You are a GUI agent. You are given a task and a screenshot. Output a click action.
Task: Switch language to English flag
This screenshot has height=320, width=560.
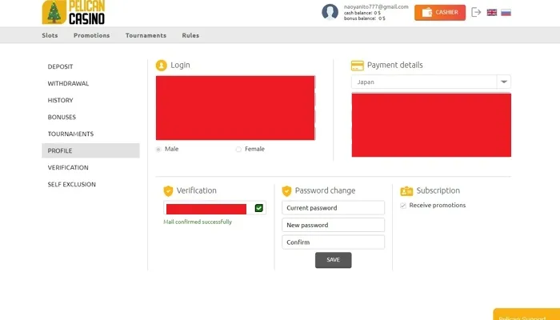(x=491, y=12)
